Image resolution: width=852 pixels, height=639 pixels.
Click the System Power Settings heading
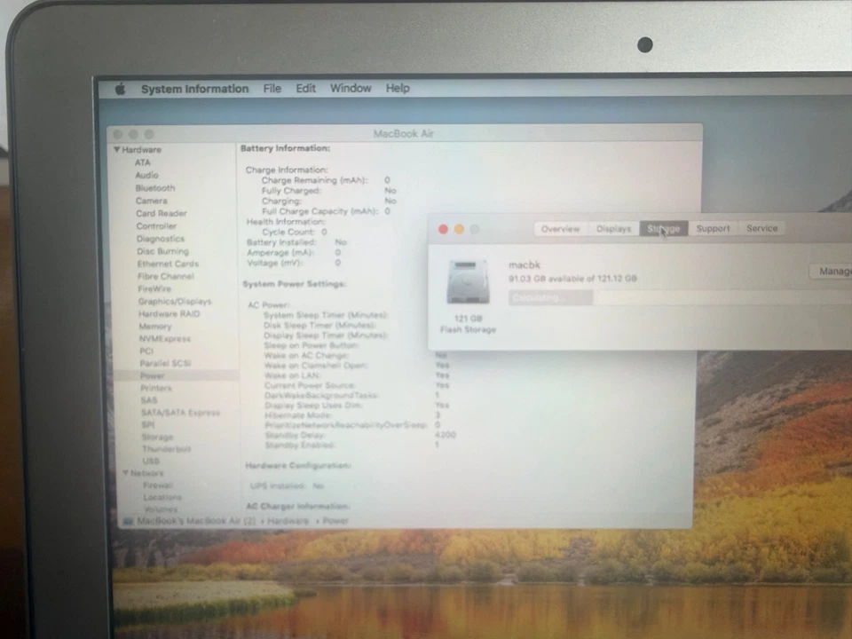coord(294,284)
